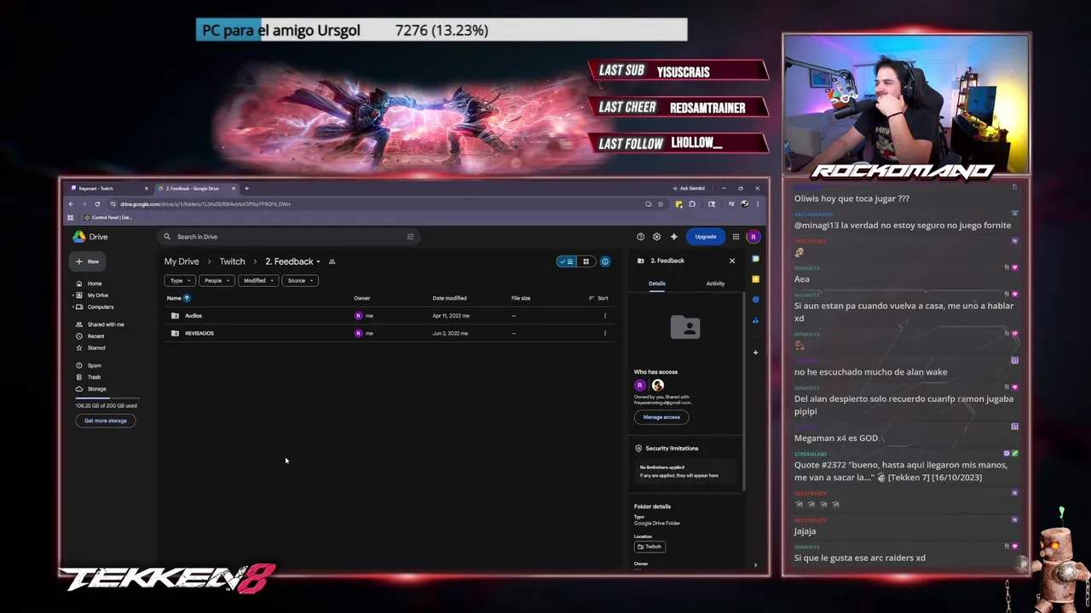Click Ask Gemini in Chrome title bar

[689, 188]
